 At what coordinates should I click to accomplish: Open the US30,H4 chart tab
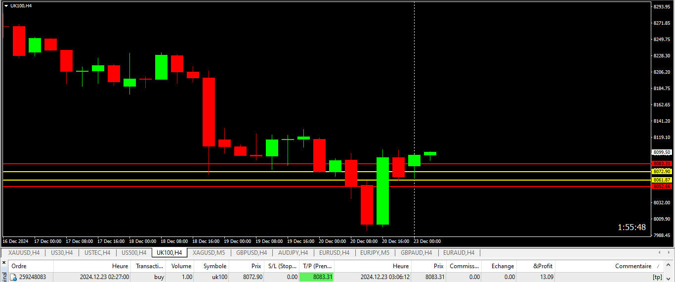pyautogui.click(x=62, y=253)
